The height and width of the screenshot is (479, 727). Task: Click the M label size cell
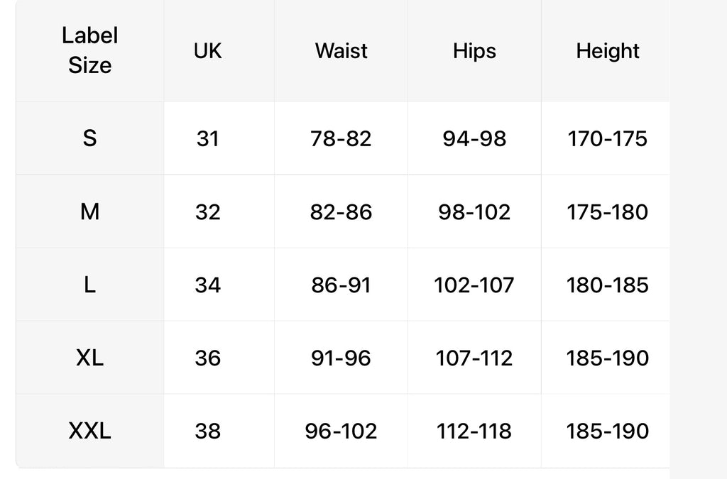point(90,211)
